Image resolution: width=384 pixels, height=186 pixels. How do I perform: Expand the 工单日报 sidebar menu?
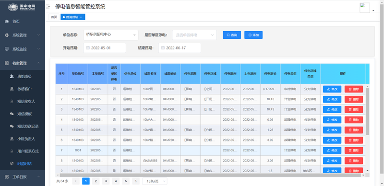(x=23, y=177)
